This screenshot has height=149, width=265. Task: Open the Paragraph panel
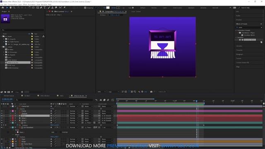point(239,54)
